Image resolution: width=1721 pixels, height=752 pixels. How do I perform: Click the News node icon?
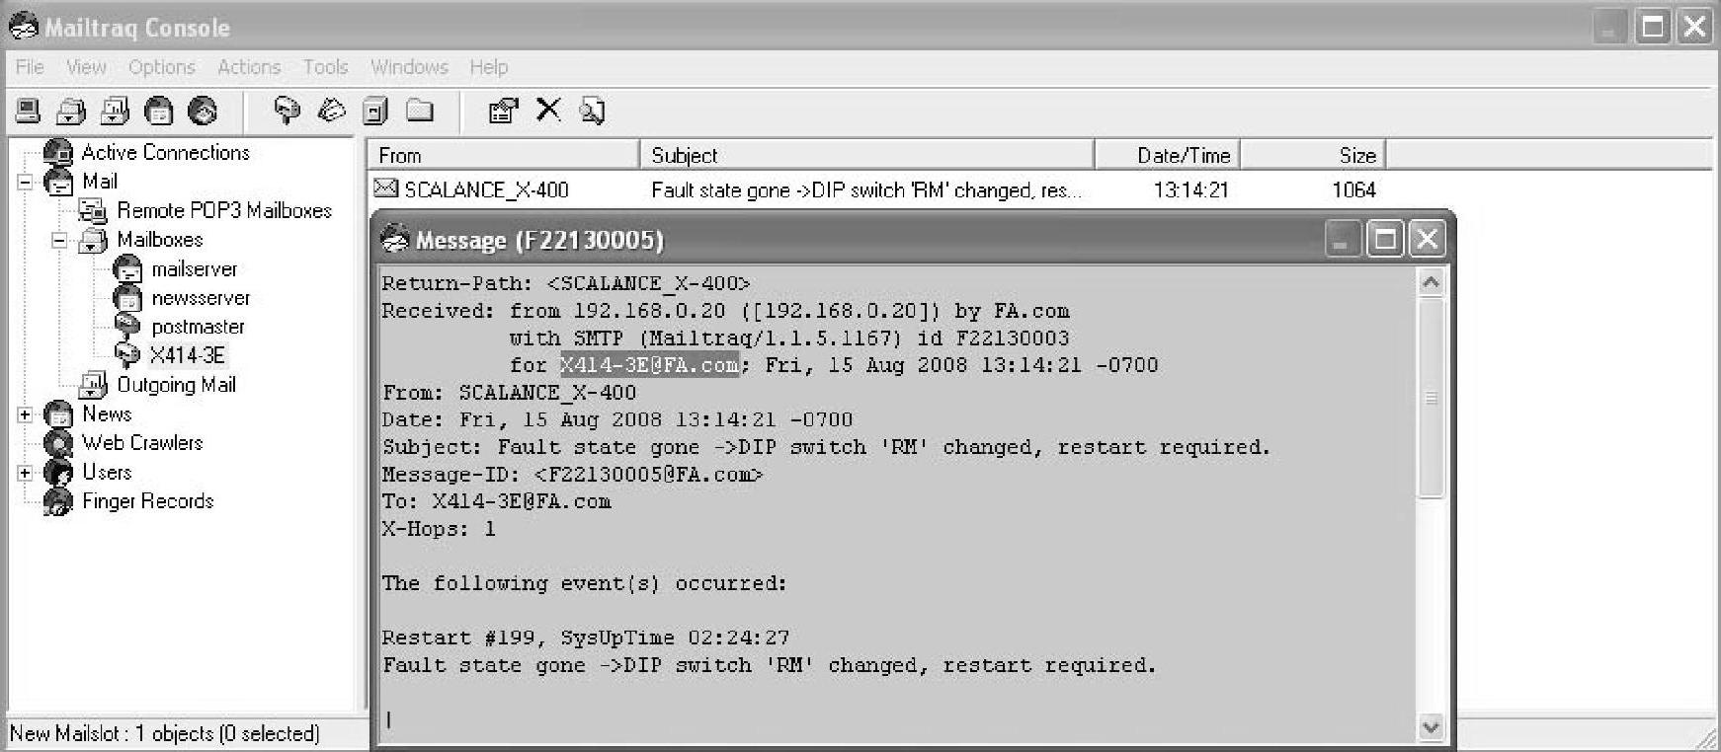pos(58,414)
